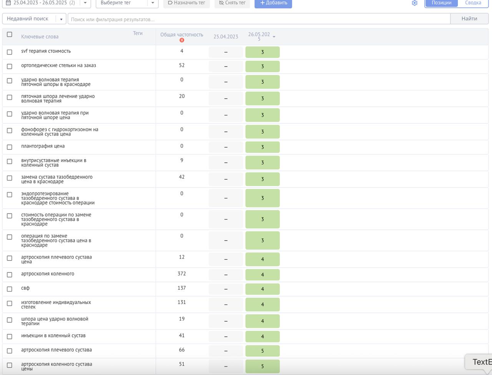Switch to the Сводка tab
Screen dimensions: 492x375
point(473,3)
